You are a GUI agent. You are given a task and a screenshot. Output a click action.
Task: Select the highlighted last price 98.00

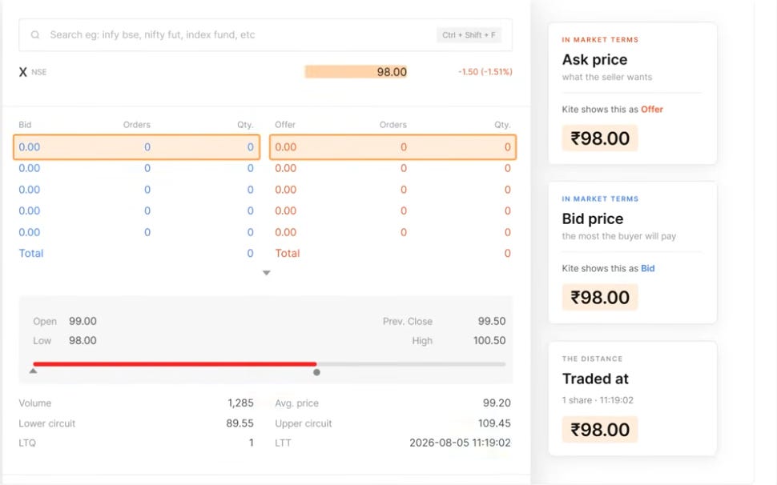coord(356,72)
